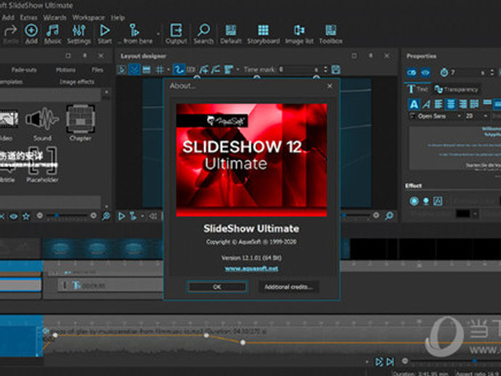Image resolution: width=501 pixels, height=376 pixels.
Task: Set text alignment to left in Properties
Action: [439, 104]
